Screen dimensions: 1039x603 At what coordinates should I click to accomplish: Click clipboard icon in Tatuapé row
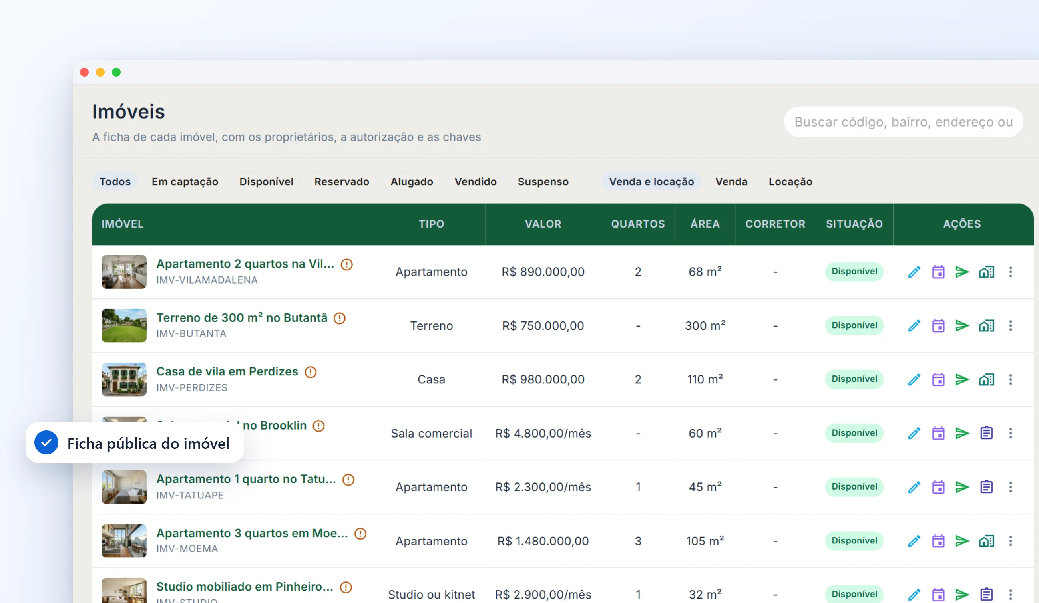coord(986,487)
